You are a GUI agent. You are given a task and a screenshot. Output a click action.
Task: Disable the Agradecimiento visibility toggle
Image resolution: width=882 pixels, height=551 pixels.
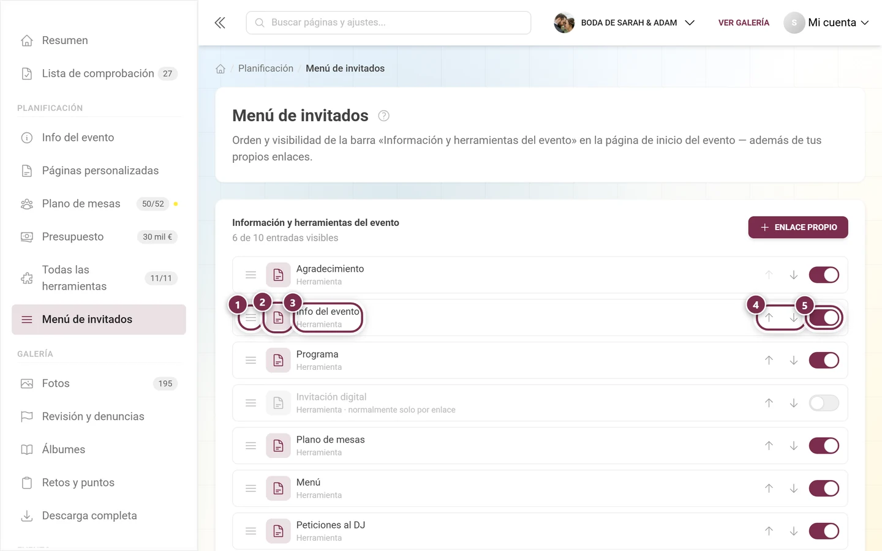click(824, 275)
